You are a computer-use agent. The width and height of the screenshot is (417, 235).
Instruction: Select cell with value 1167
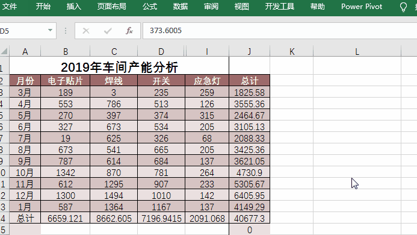point(161,207)
